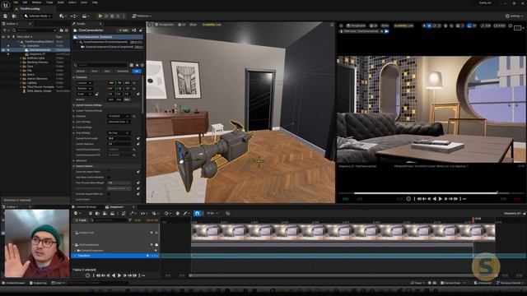Open Revision Control in the status bar

point(511,283)
